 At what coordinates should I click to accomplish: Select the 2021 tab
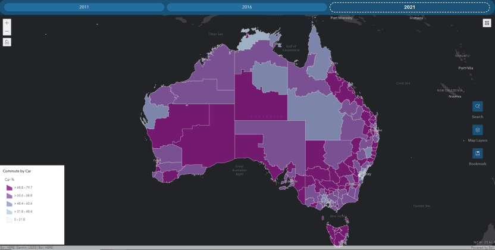click(x=409, y=7)
